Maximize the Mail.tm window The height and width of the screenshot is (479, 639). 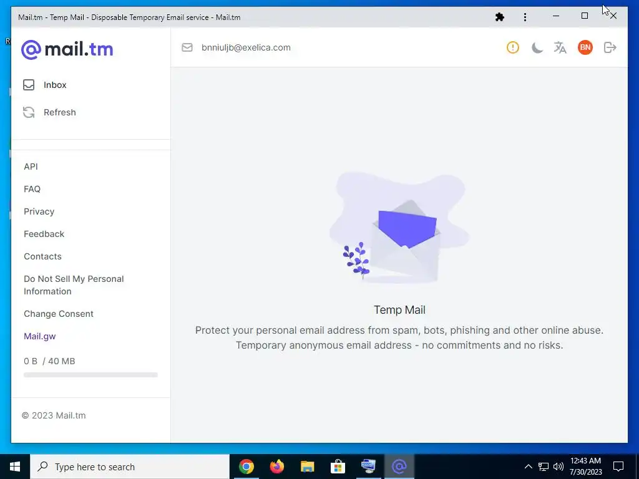(x=585, y=16)
